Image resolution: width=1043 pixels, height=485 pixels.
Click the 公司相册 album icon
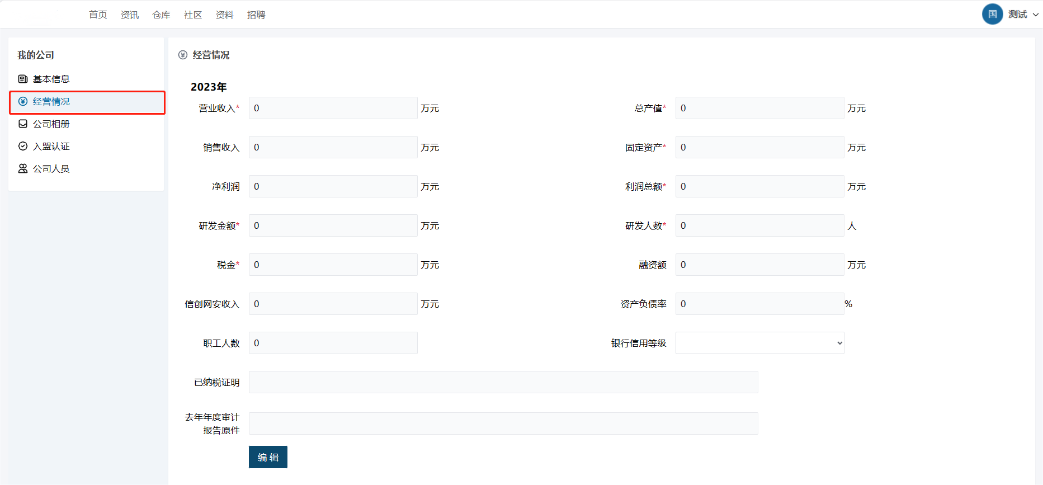pyautogui.click(x=23, y=124)
